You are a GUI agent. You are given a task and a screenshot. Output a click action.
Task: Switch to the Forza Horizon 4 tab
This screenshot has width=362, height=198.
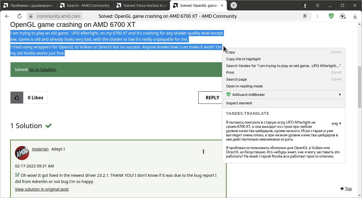(x=141, y=5)
